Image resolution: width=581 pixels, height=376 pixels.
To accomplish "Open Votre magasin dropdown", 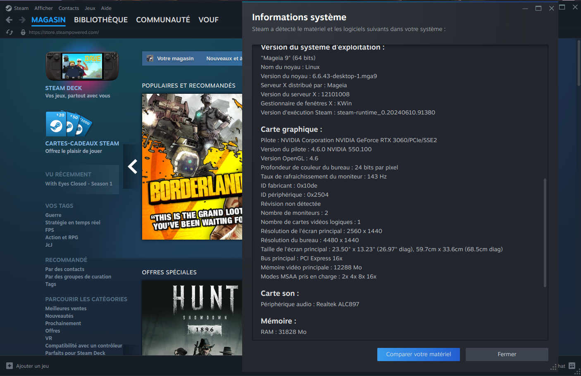I will coord(175,59).
